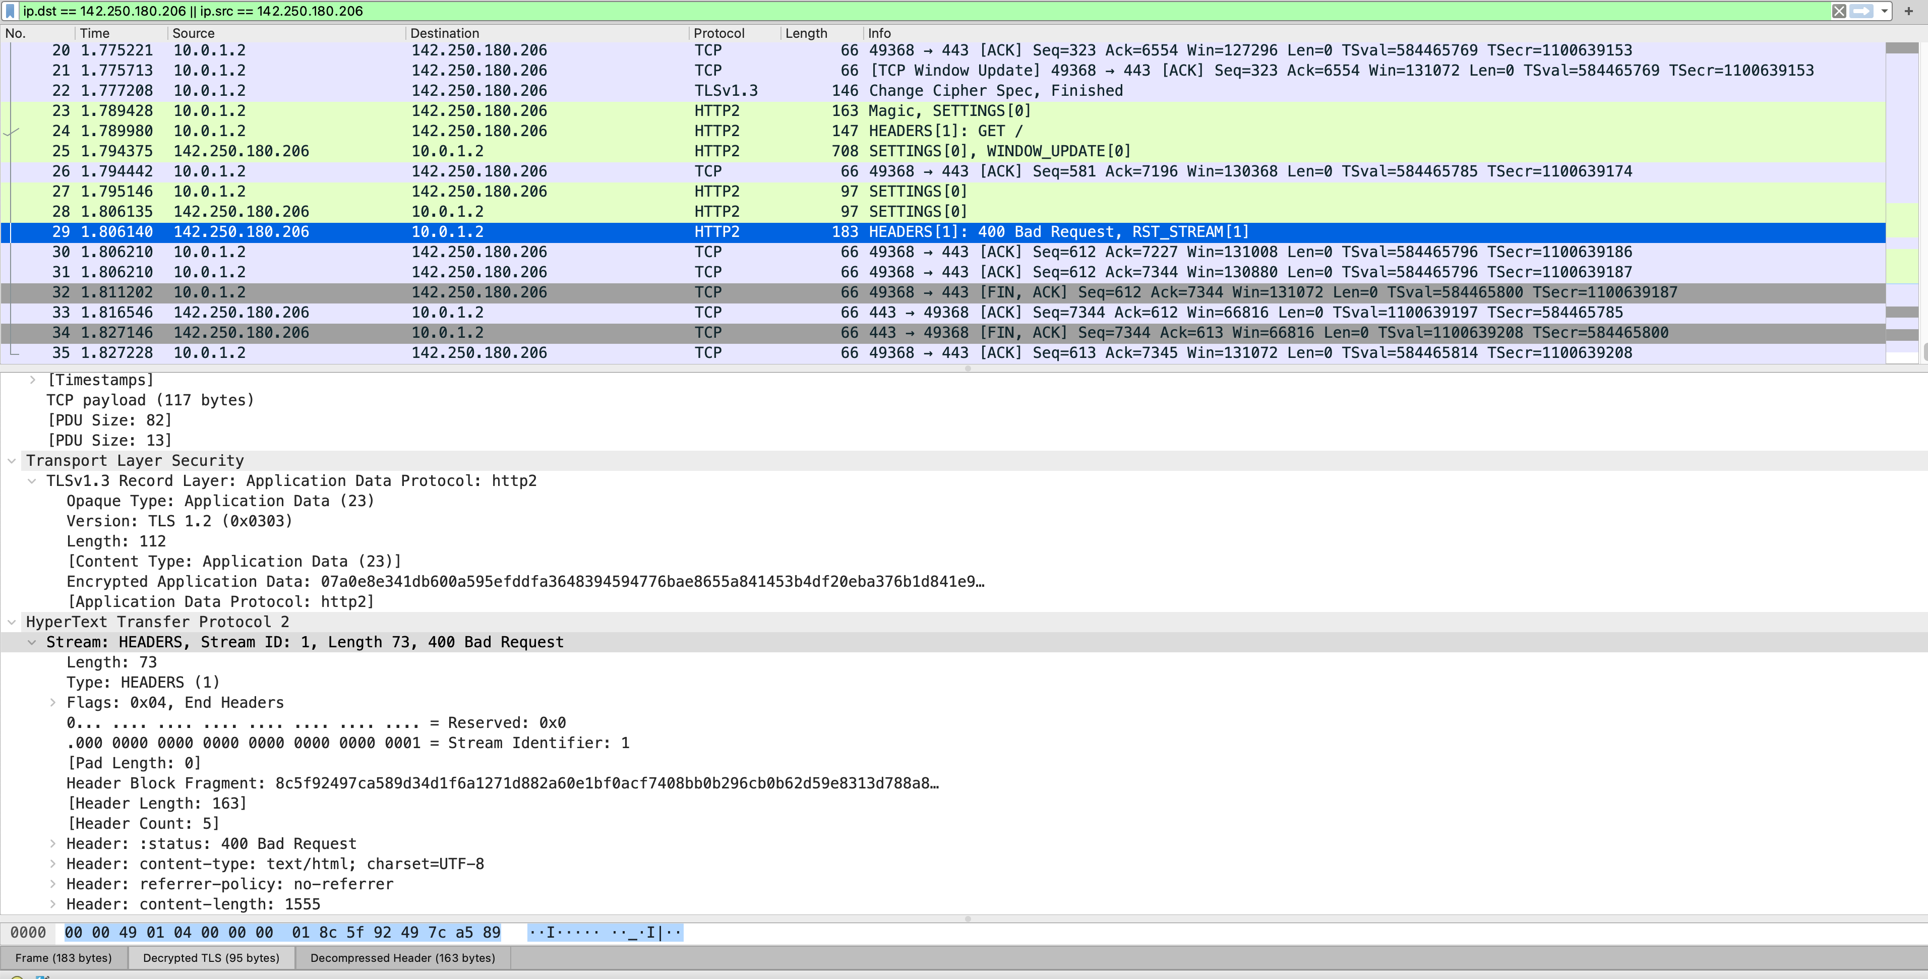Sort packets by the Length column
1928x979 pixels.
pos(822,33)
